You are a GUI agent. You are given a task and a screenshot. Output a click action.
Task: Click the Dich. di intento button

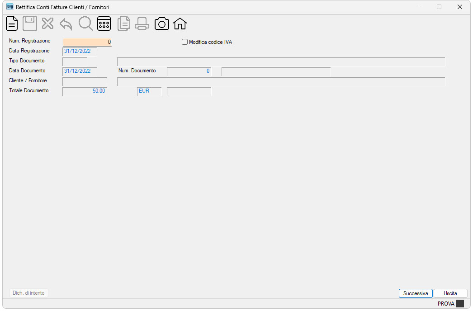pos(28,293)
